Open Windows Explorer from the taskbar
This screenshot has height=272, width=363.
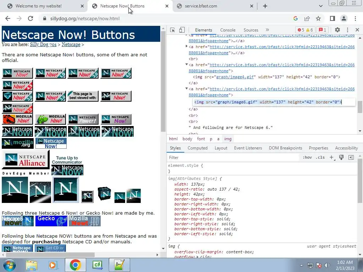(32, 265)
